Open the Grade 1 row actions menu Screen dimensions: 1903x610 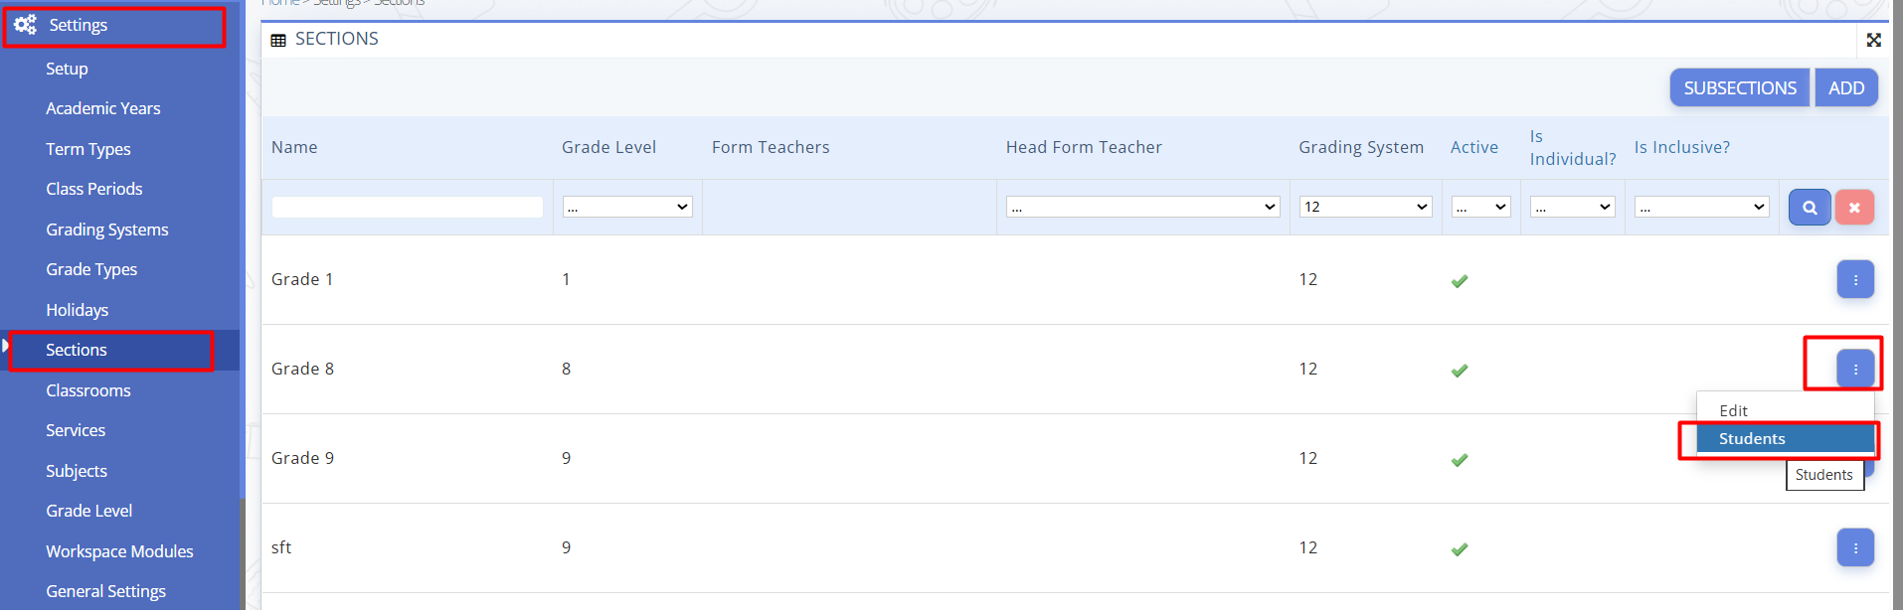pos(1854,280)
